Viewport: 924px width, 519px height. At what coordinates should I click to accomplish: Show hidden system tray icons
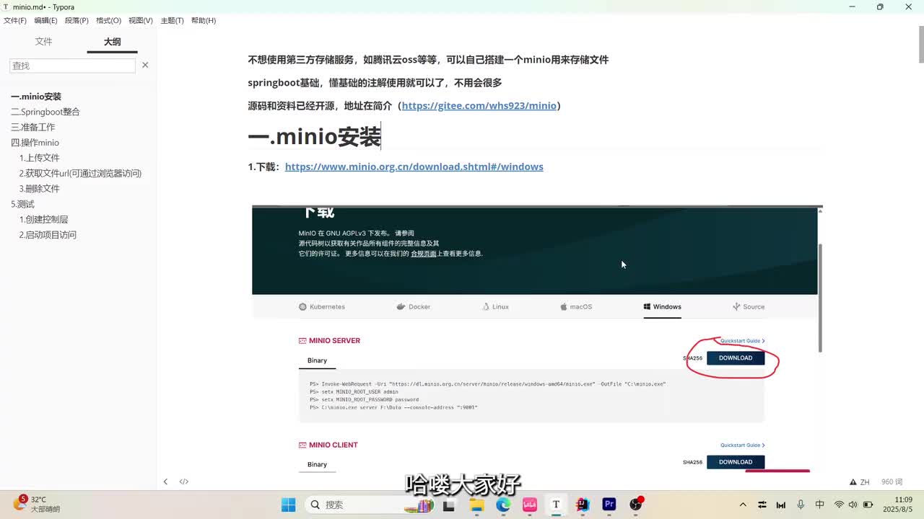coord(743,505)
